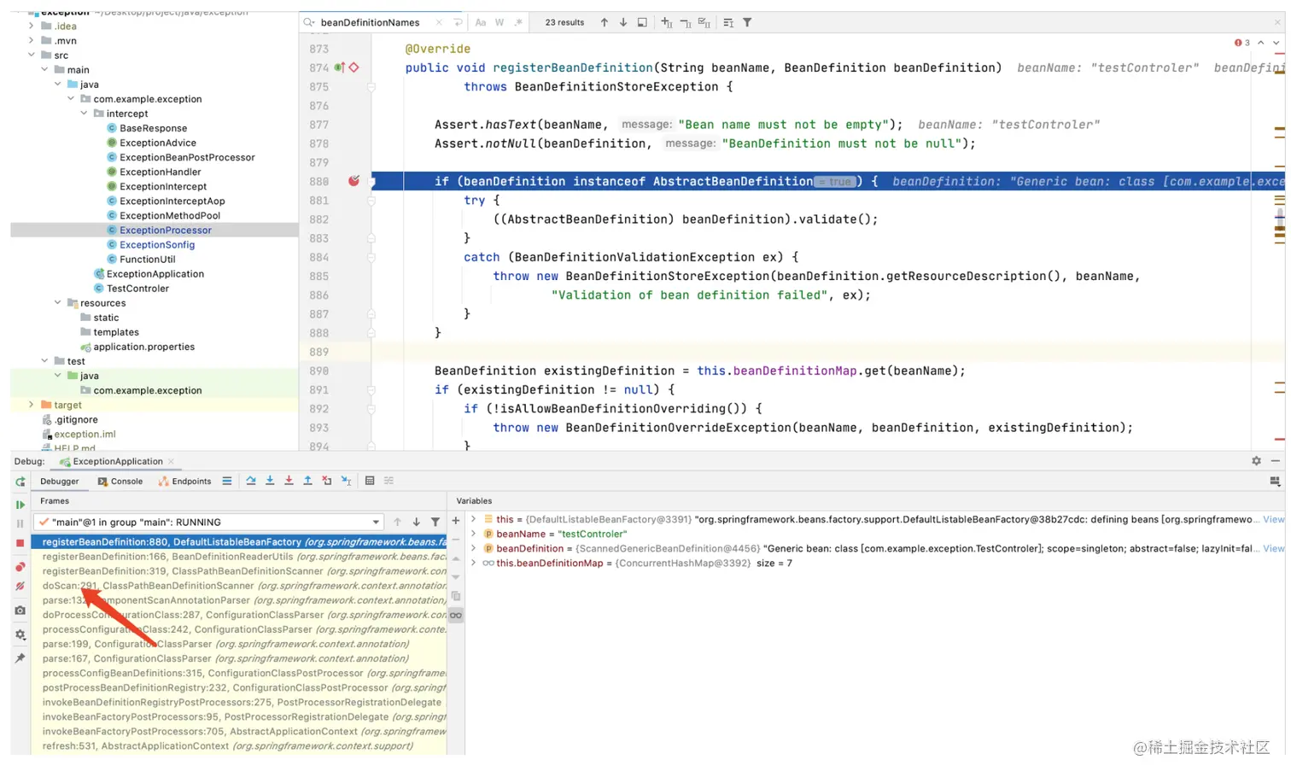Select next frame with down arrow
The image size is (1291, 777).
pyautogui.click(x=417, y=522)
